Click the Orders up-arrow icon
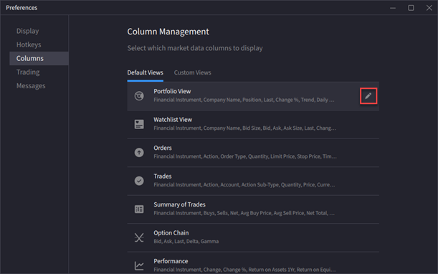The width and height of the screenshot is (438, 274). tap(139, 152)
